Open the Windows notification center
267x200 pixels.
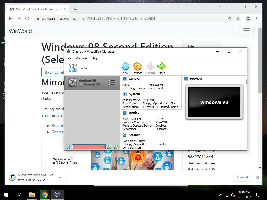point(258,195)
